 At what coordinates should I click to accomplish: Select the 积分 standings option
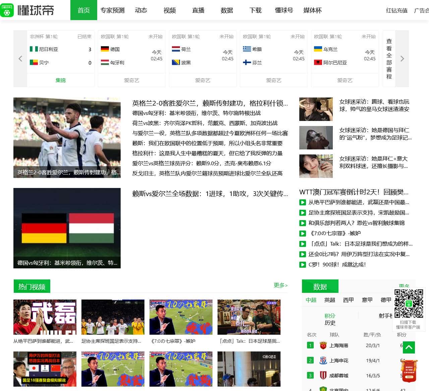(x=330, y=315)
